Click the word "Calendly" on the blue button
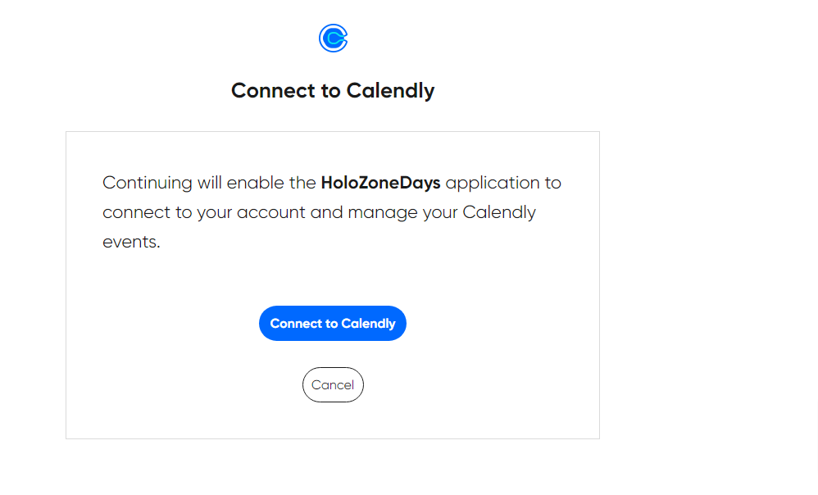Viewport: 818px width, 495px height. point(368,324)
